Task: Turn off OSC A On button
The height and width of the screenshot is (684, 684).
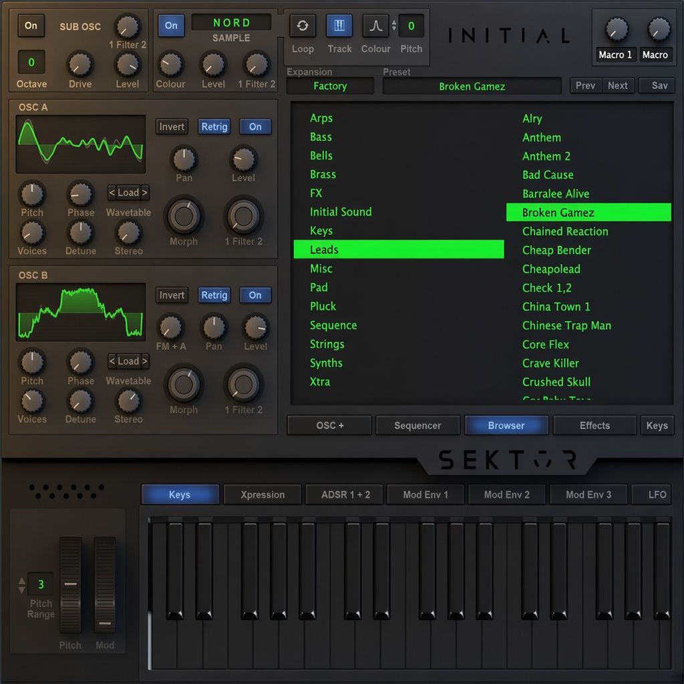Action: point(255,126)
